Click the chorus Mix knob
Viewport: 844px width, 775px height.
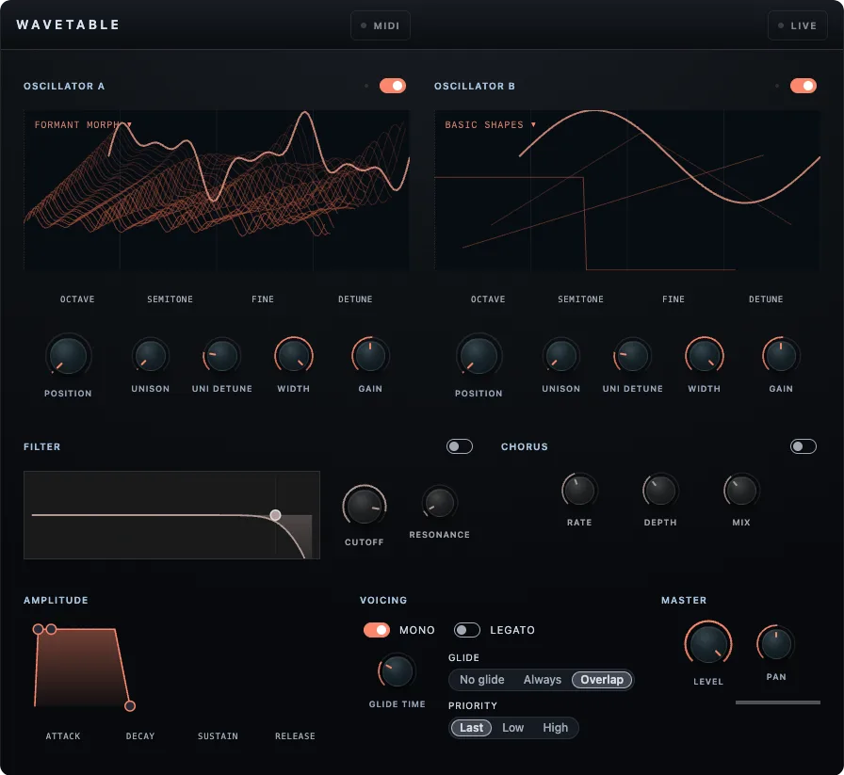point(741,491)
